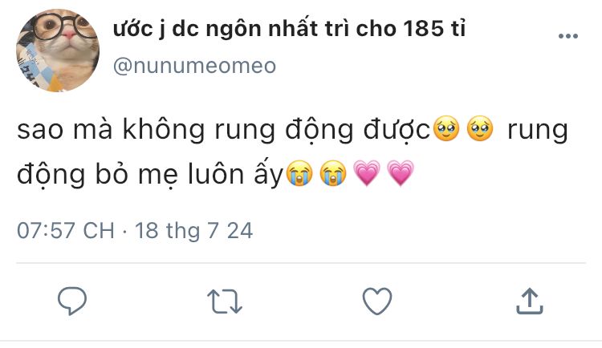Tap the first pink growing heart emoji
Image resolution: width=602 pixels, height=348 pixels.
click(367, 173)
